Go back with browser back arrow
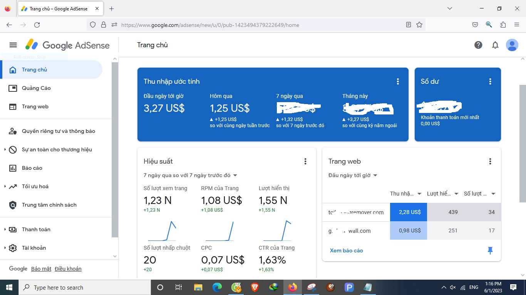 (9, 25)
